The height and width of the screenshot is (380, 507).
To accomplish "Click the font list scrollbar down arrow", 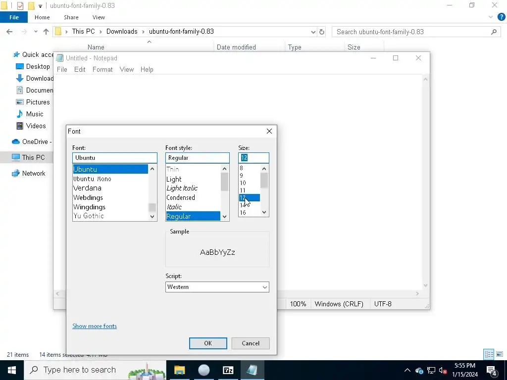I will pos(152,217).
